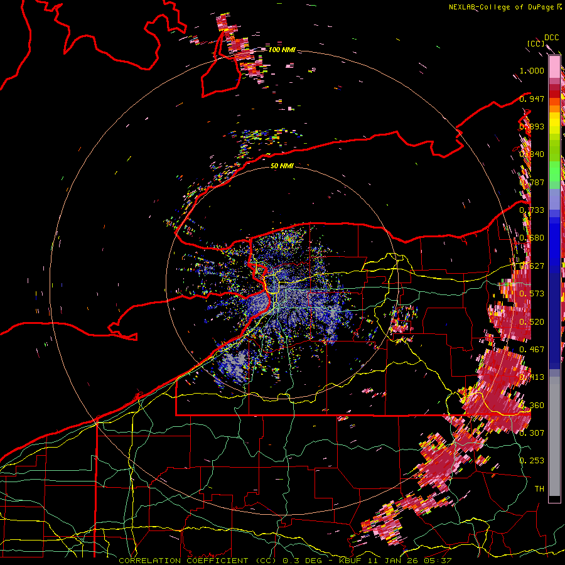Click the 1.000 color scale value
Screen dimensions: 565x565
[532, 70]
